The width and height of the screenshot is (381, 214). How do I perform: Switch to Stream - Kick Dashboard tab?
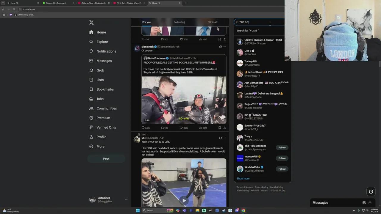tap(57, 3)
